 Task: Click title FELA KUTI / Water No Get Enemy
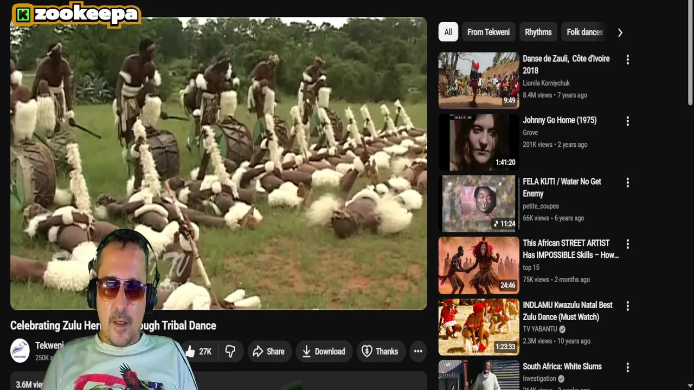coord(562,187)
